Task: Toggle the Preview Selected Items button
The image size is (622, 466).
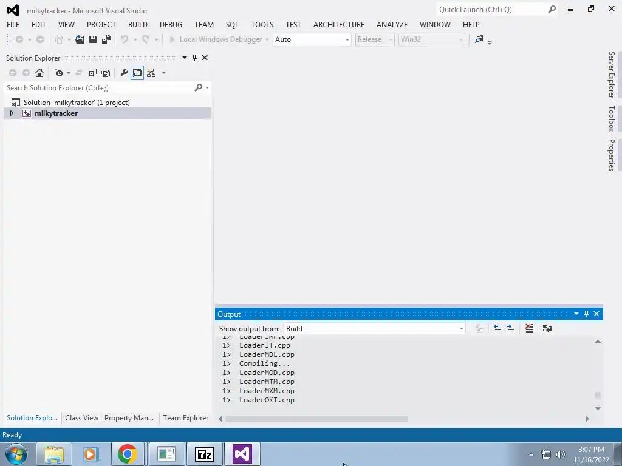Action: [137, 73]
